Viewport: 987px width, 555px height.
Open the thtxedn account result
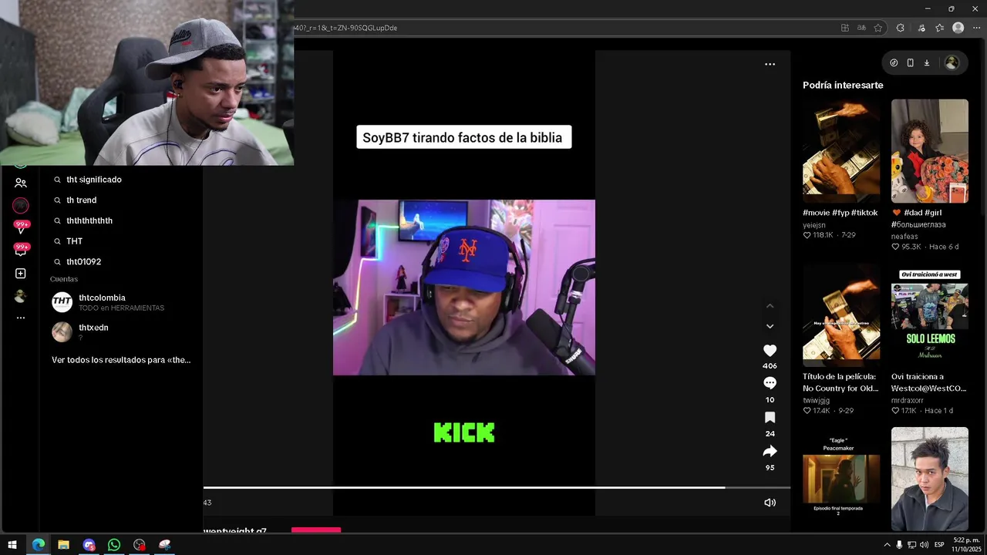pos(121,332)
